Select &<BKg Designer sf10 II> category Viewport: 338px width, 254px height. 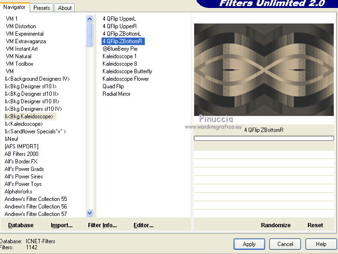tap(31, 94)
